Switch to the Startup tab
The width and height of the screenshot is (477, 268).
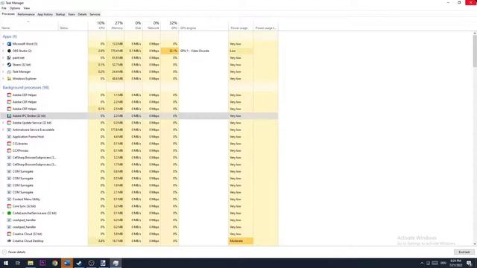(60, 14)
